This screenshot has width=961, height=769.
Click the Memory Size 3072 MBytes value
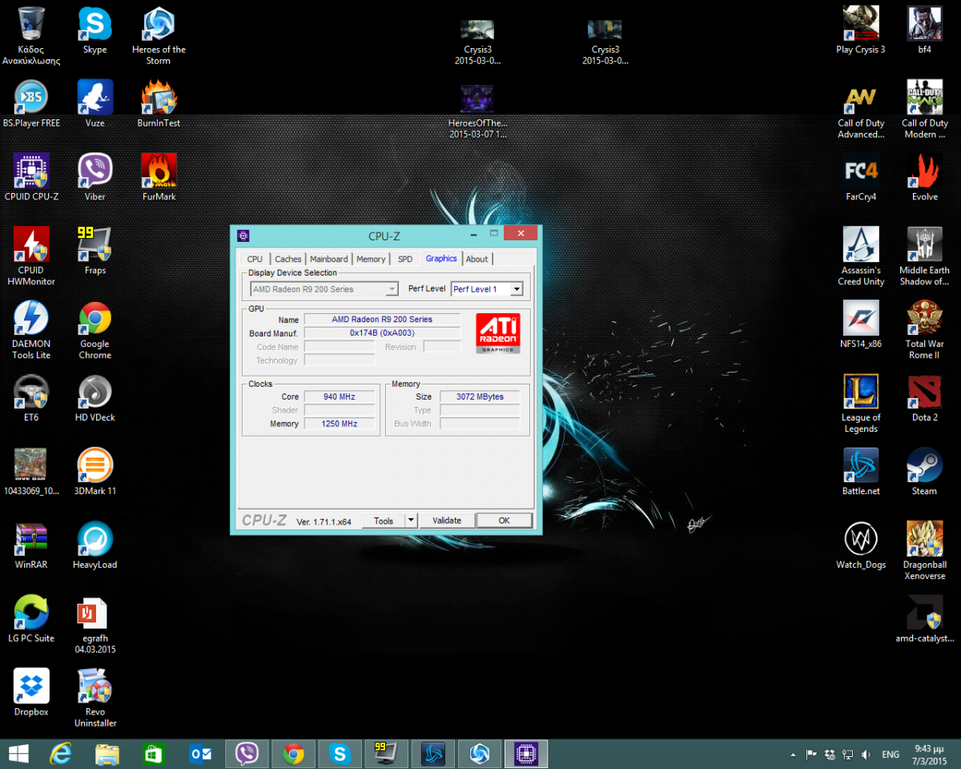tap(480, 397)
